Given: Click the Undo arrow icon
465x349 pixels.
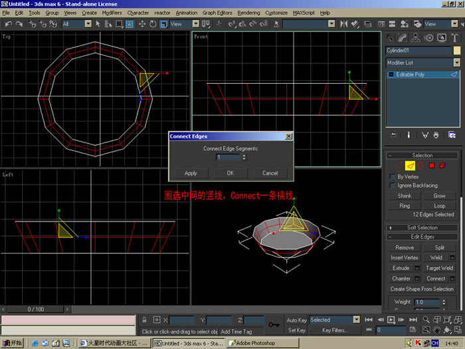Looking at the screenshot, I should coord(8,24).
